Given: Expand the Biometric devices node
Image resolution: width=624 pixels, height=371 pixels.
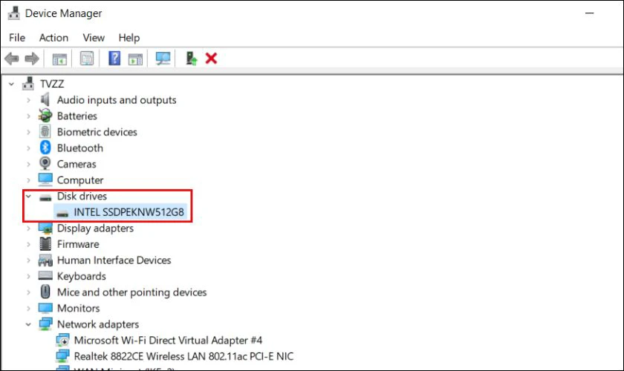Looking at the screenshot, I should point(28,132).
